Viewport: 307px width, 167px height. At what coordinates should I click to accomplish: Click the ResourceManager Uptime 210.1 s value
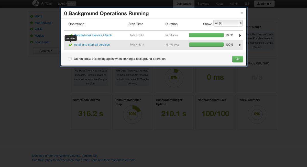click(x=174, y=113)
